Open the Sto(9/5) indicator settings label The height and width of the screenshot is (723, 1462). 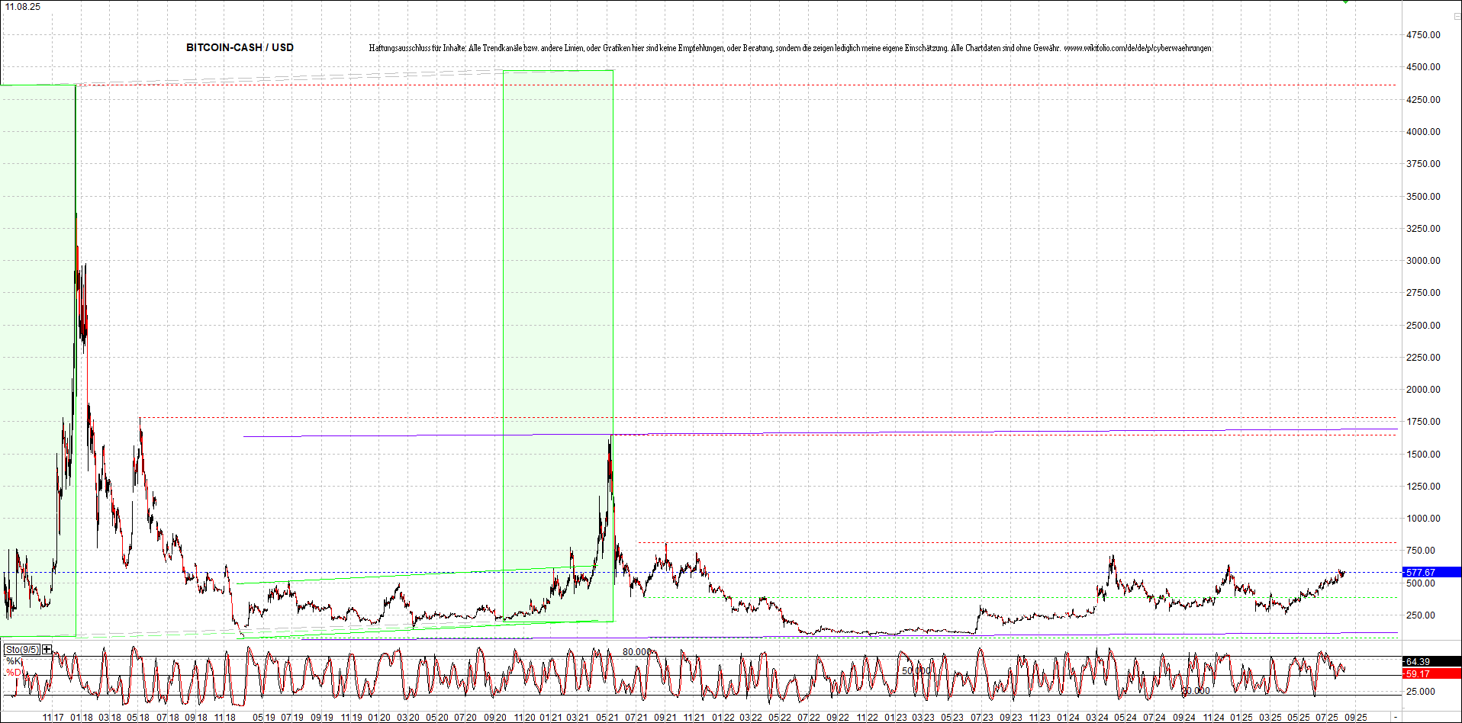pos(22,649)
